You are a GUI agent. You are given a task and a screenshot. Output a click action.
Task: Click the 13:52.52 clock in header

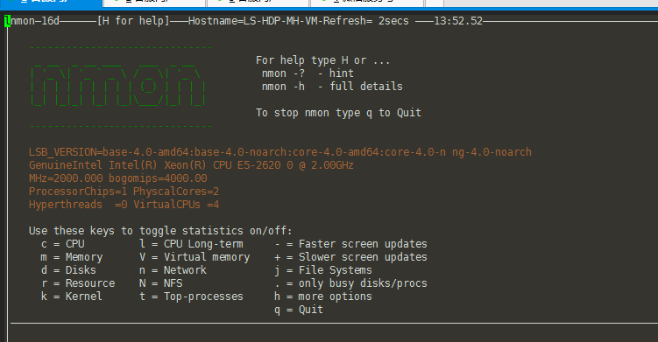click(458, 21)
